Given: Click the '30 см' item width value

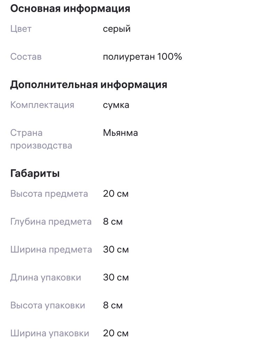Looking at the screenshot, I should pos(116,250).
